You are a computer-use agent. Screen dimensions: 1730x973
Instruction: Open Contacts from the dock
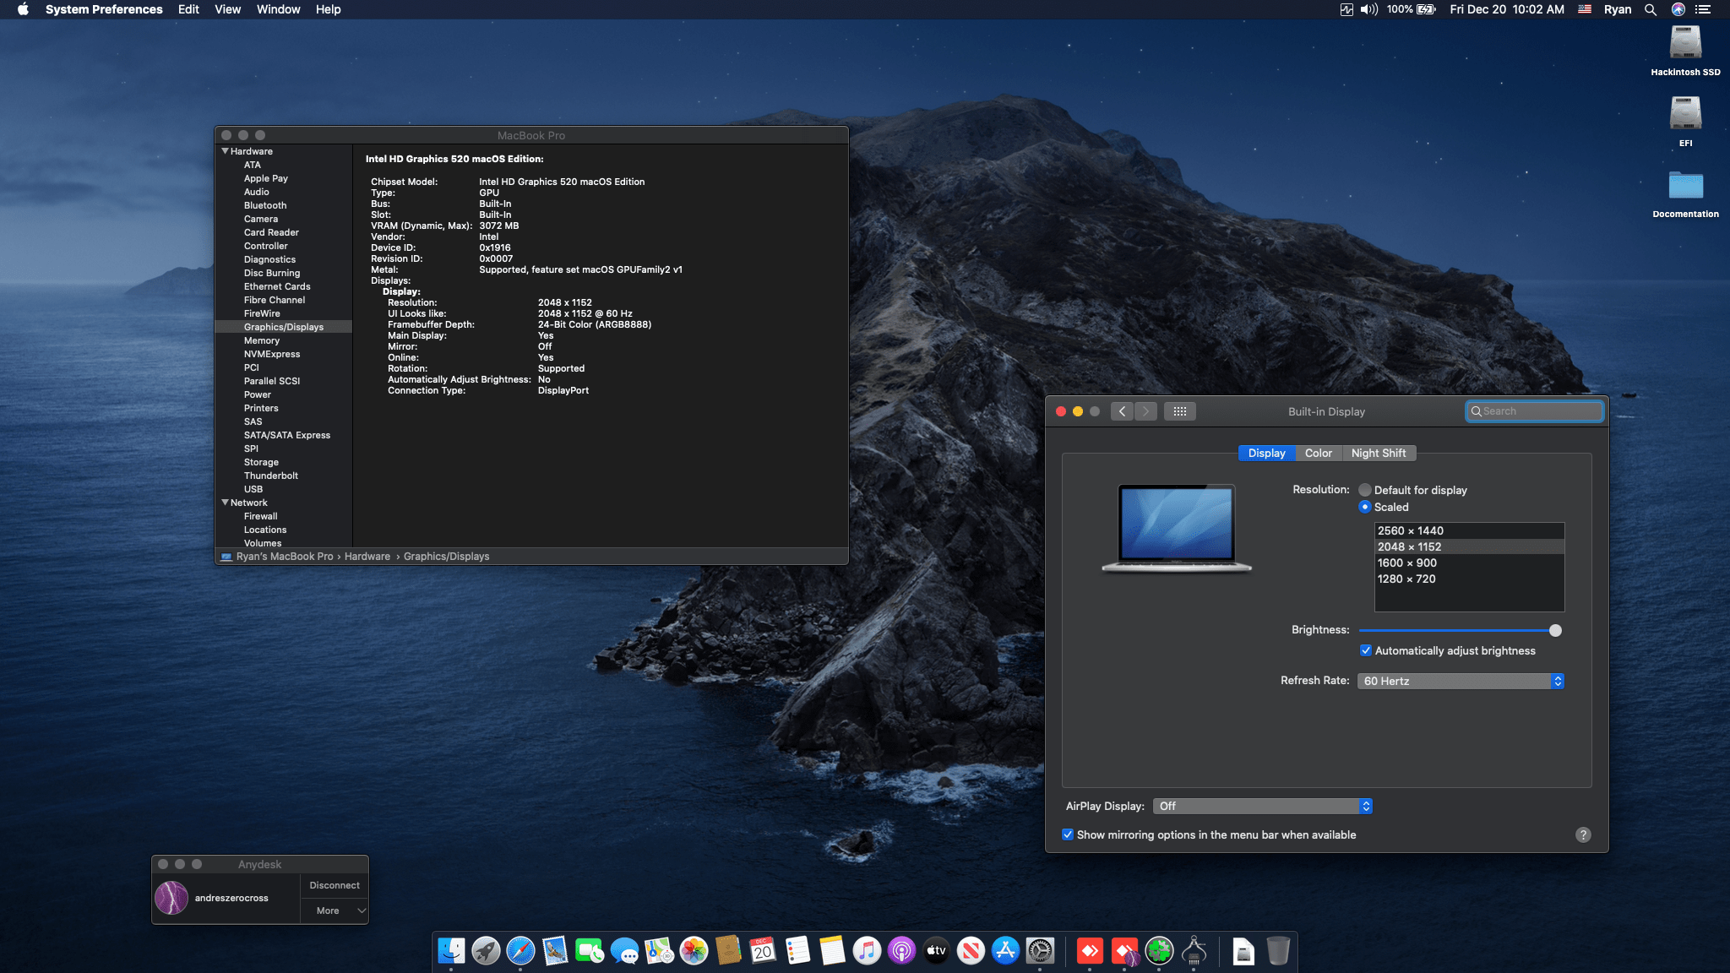[728, 951]
